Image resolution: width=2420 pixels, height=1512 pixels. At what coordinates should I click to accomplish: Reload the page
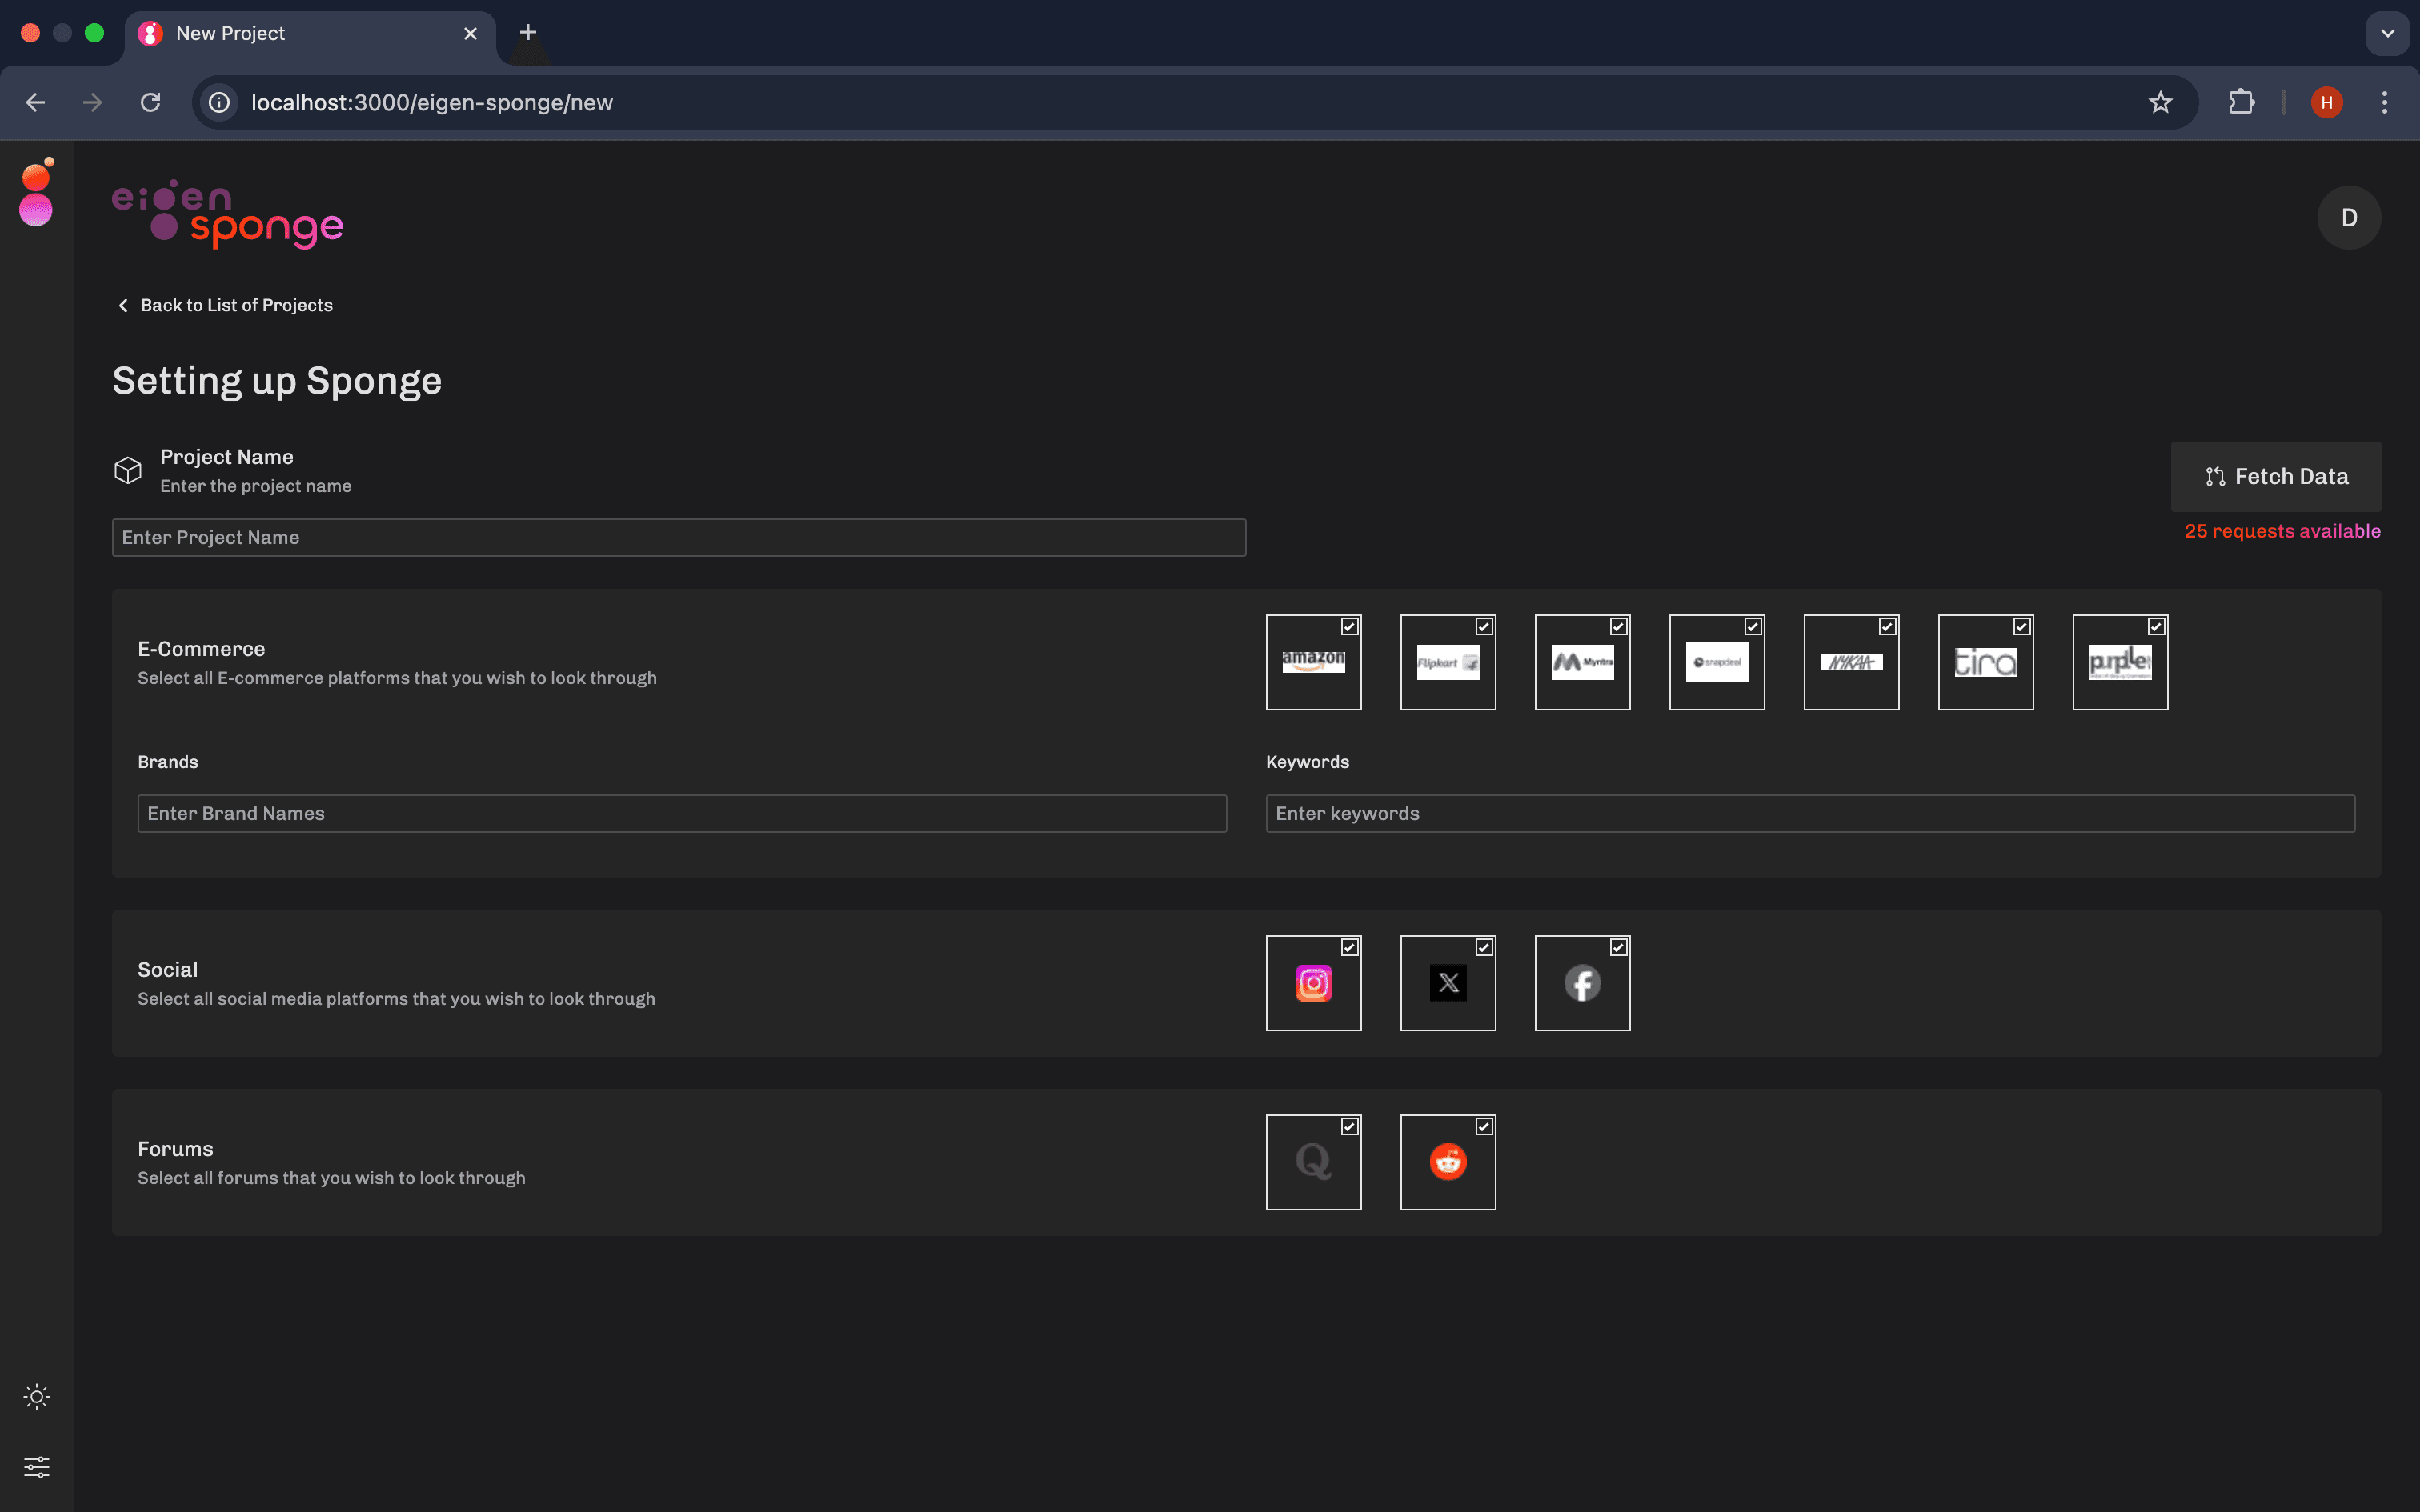pyautogui.click(x=150, y=102)
